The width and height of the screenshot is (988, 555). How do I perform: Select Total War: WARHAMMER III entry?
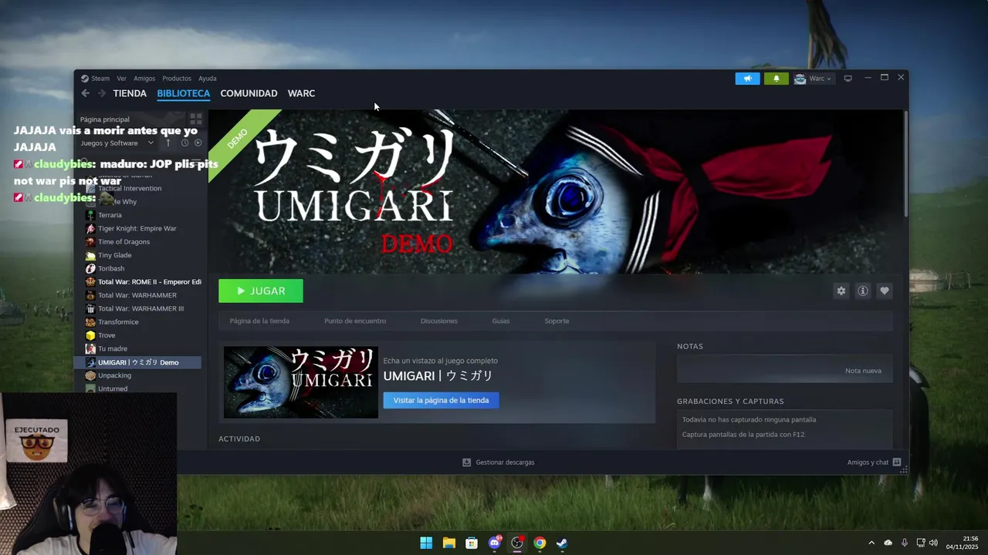140,308
